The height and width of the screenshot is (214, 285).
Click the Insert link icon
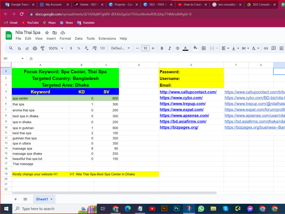pos(266,48)
